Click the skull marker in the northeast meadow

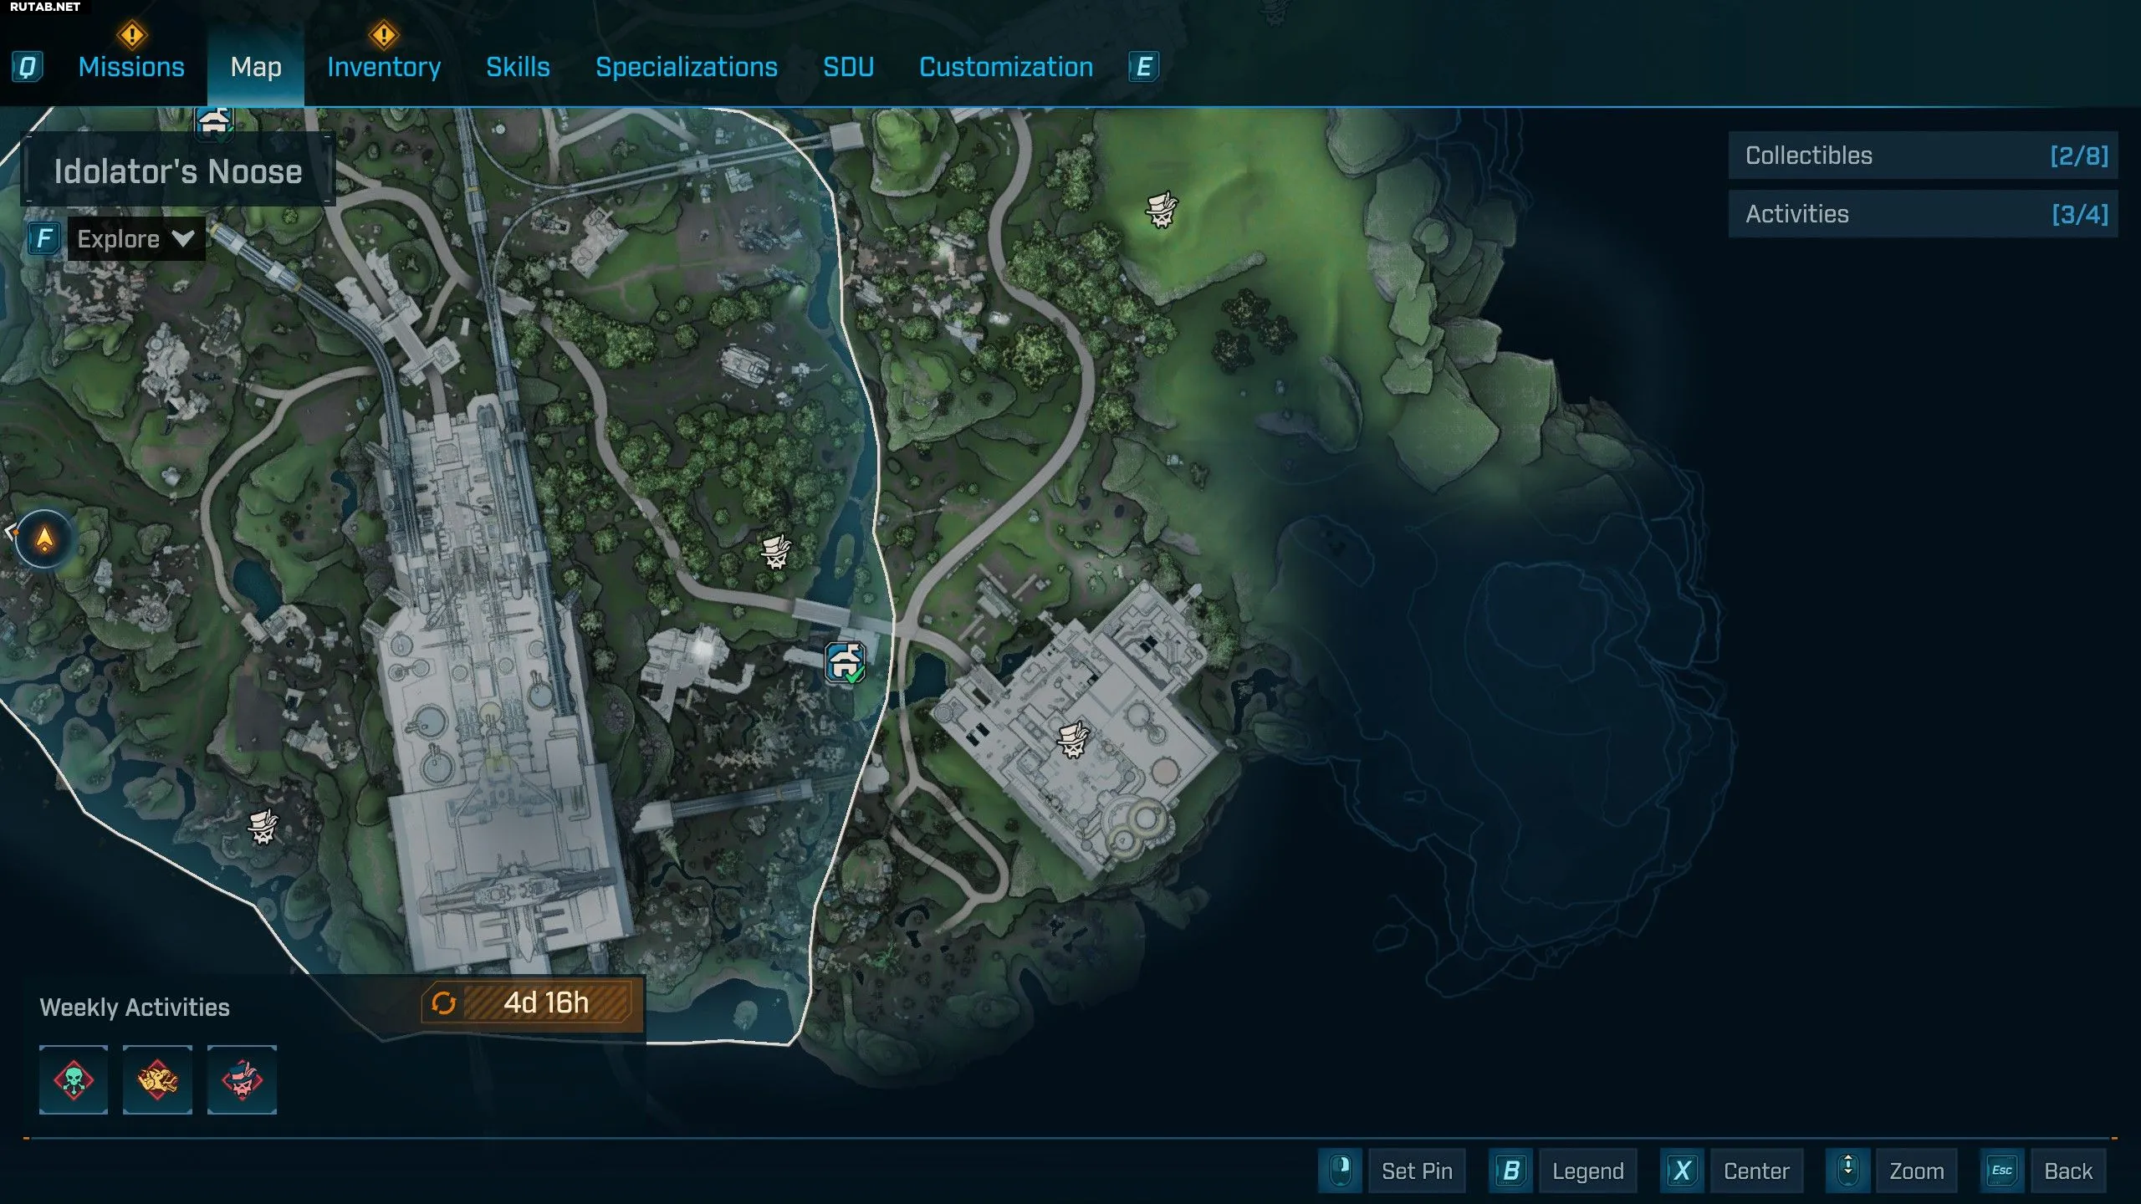[x=1161, y=209]
